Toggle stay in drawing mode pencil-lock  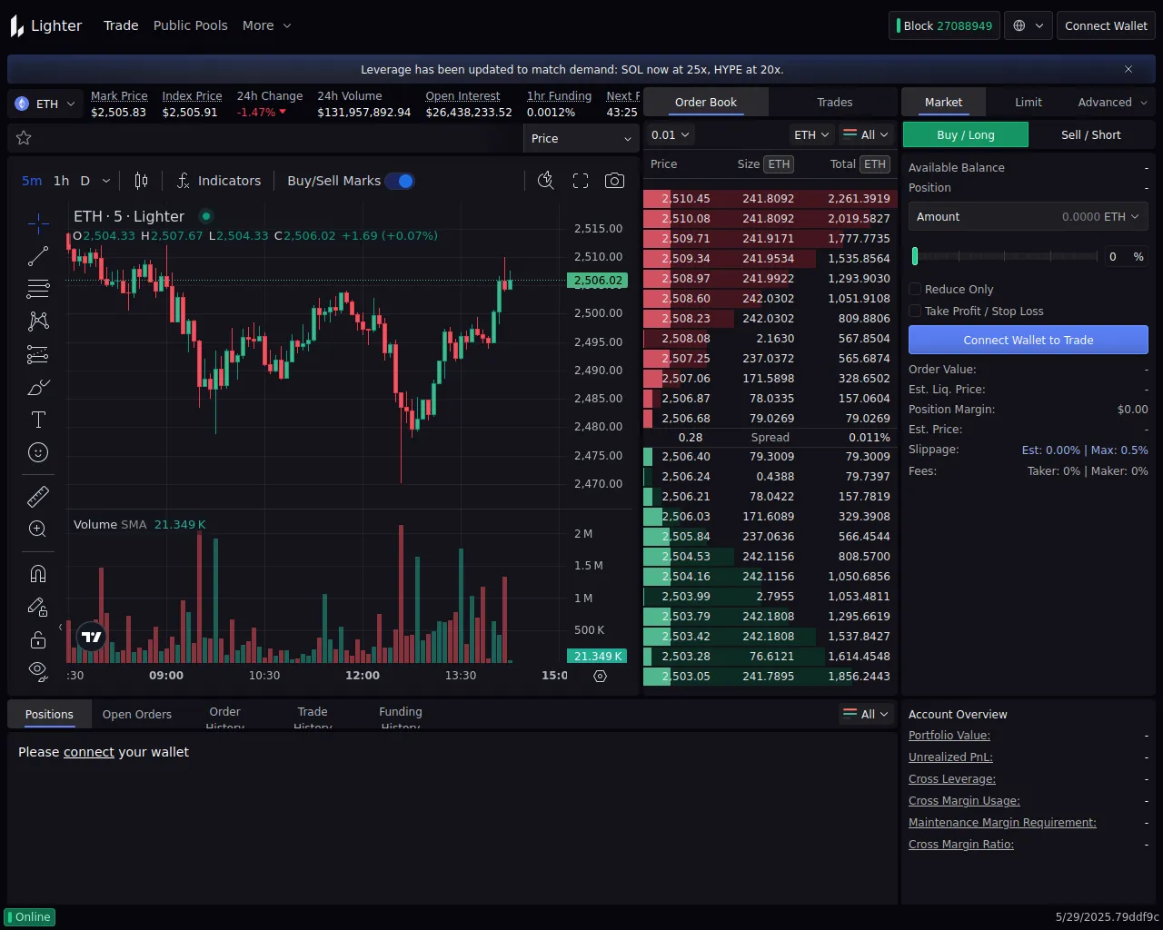click(x=38, y=607)
